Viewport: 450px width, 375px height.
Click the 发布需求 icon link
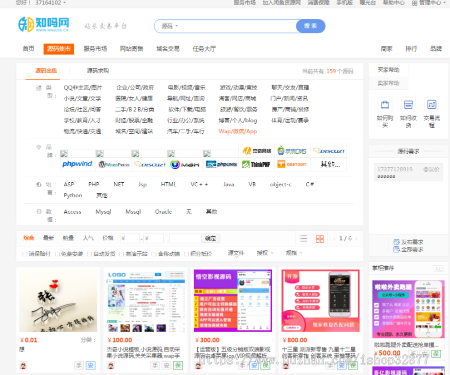[408, 242]
